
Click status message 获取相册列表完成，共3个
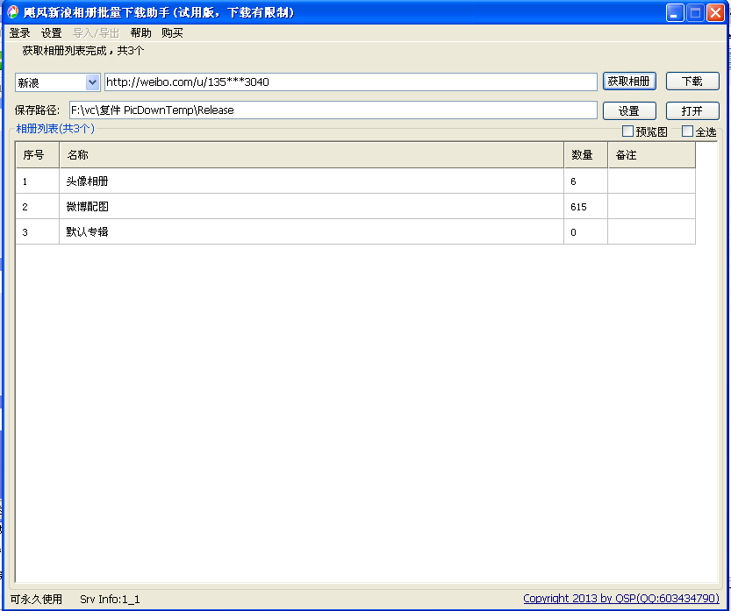coord(83,51)
